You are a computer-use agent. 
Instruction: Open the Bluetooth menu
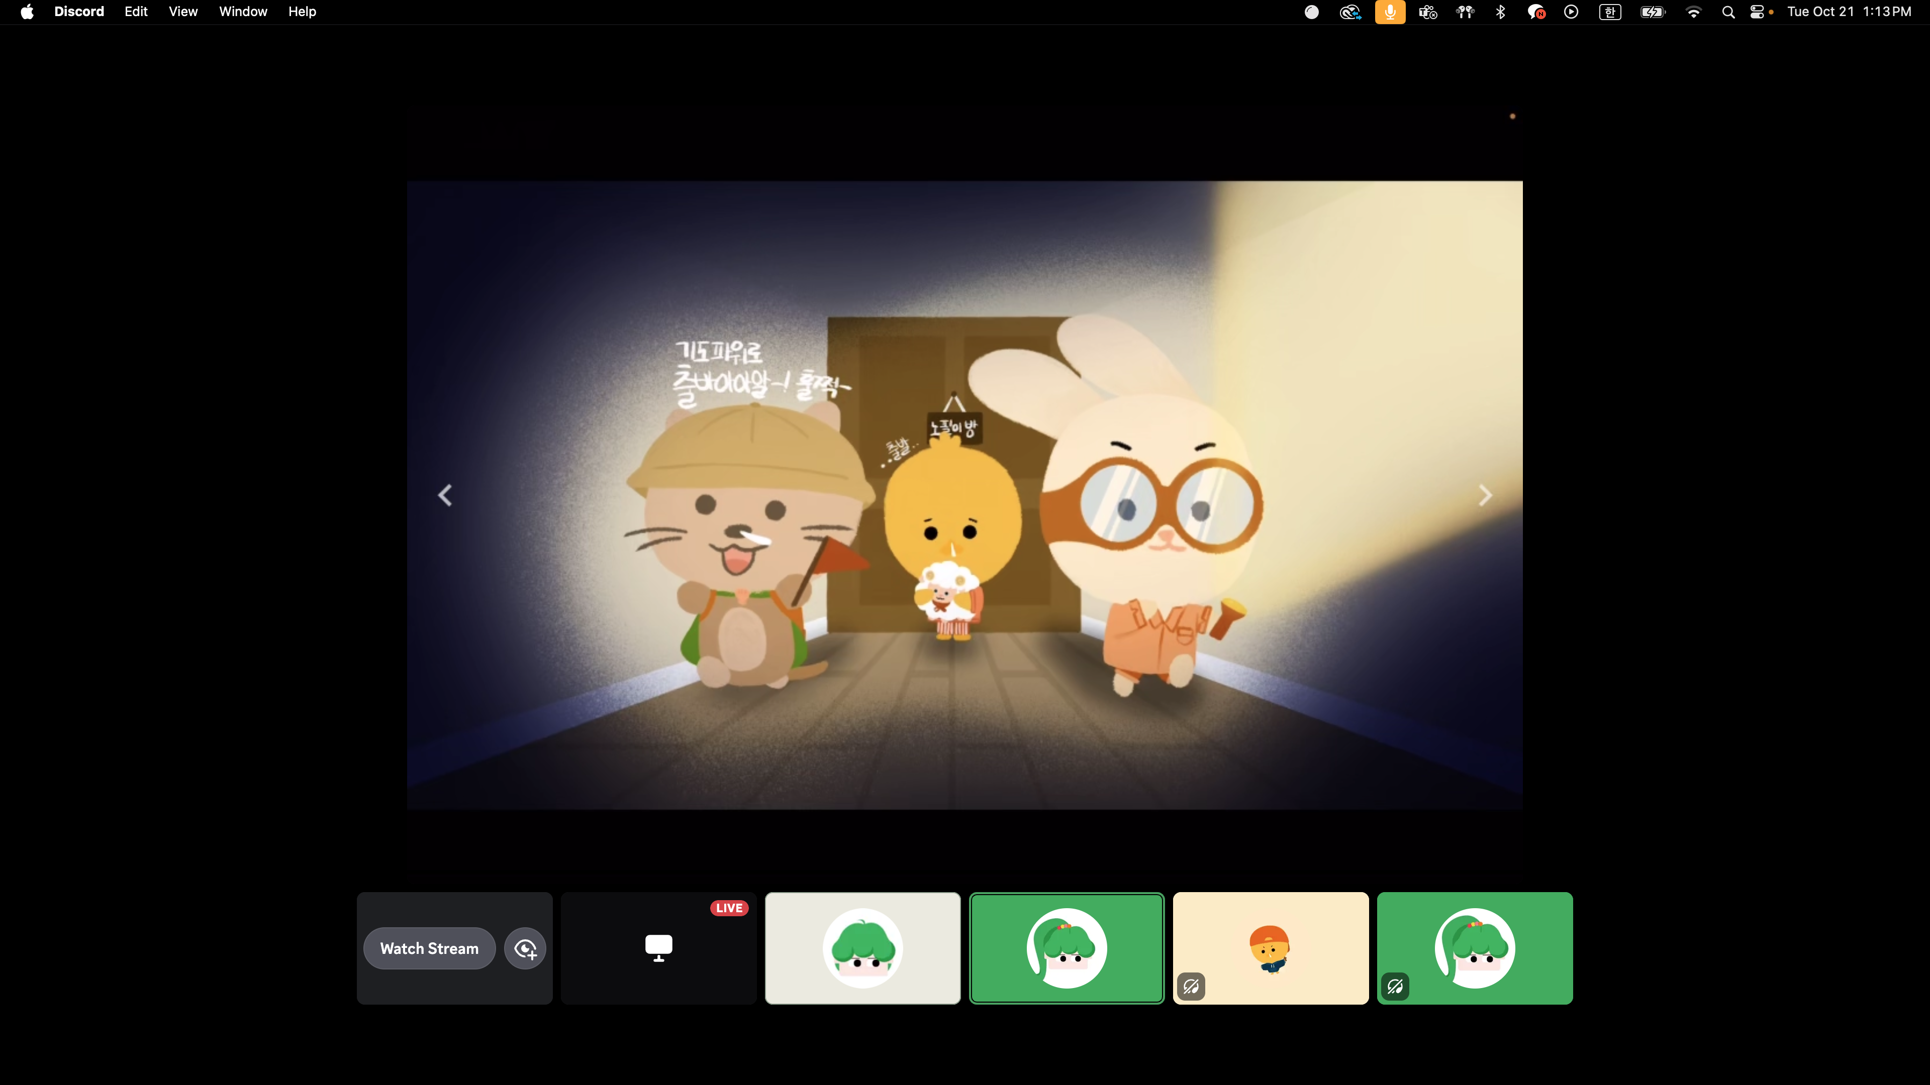1500,12
